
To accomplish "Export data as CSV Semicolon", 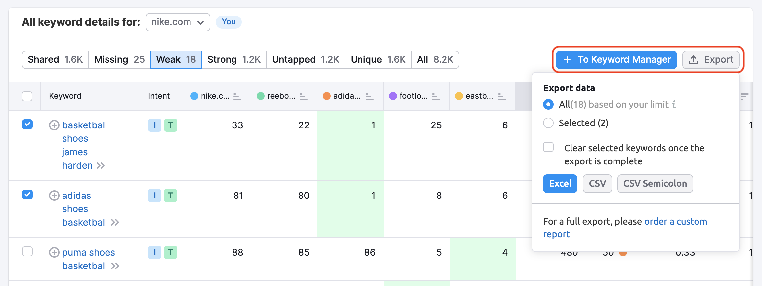I will tap(655, 184).
